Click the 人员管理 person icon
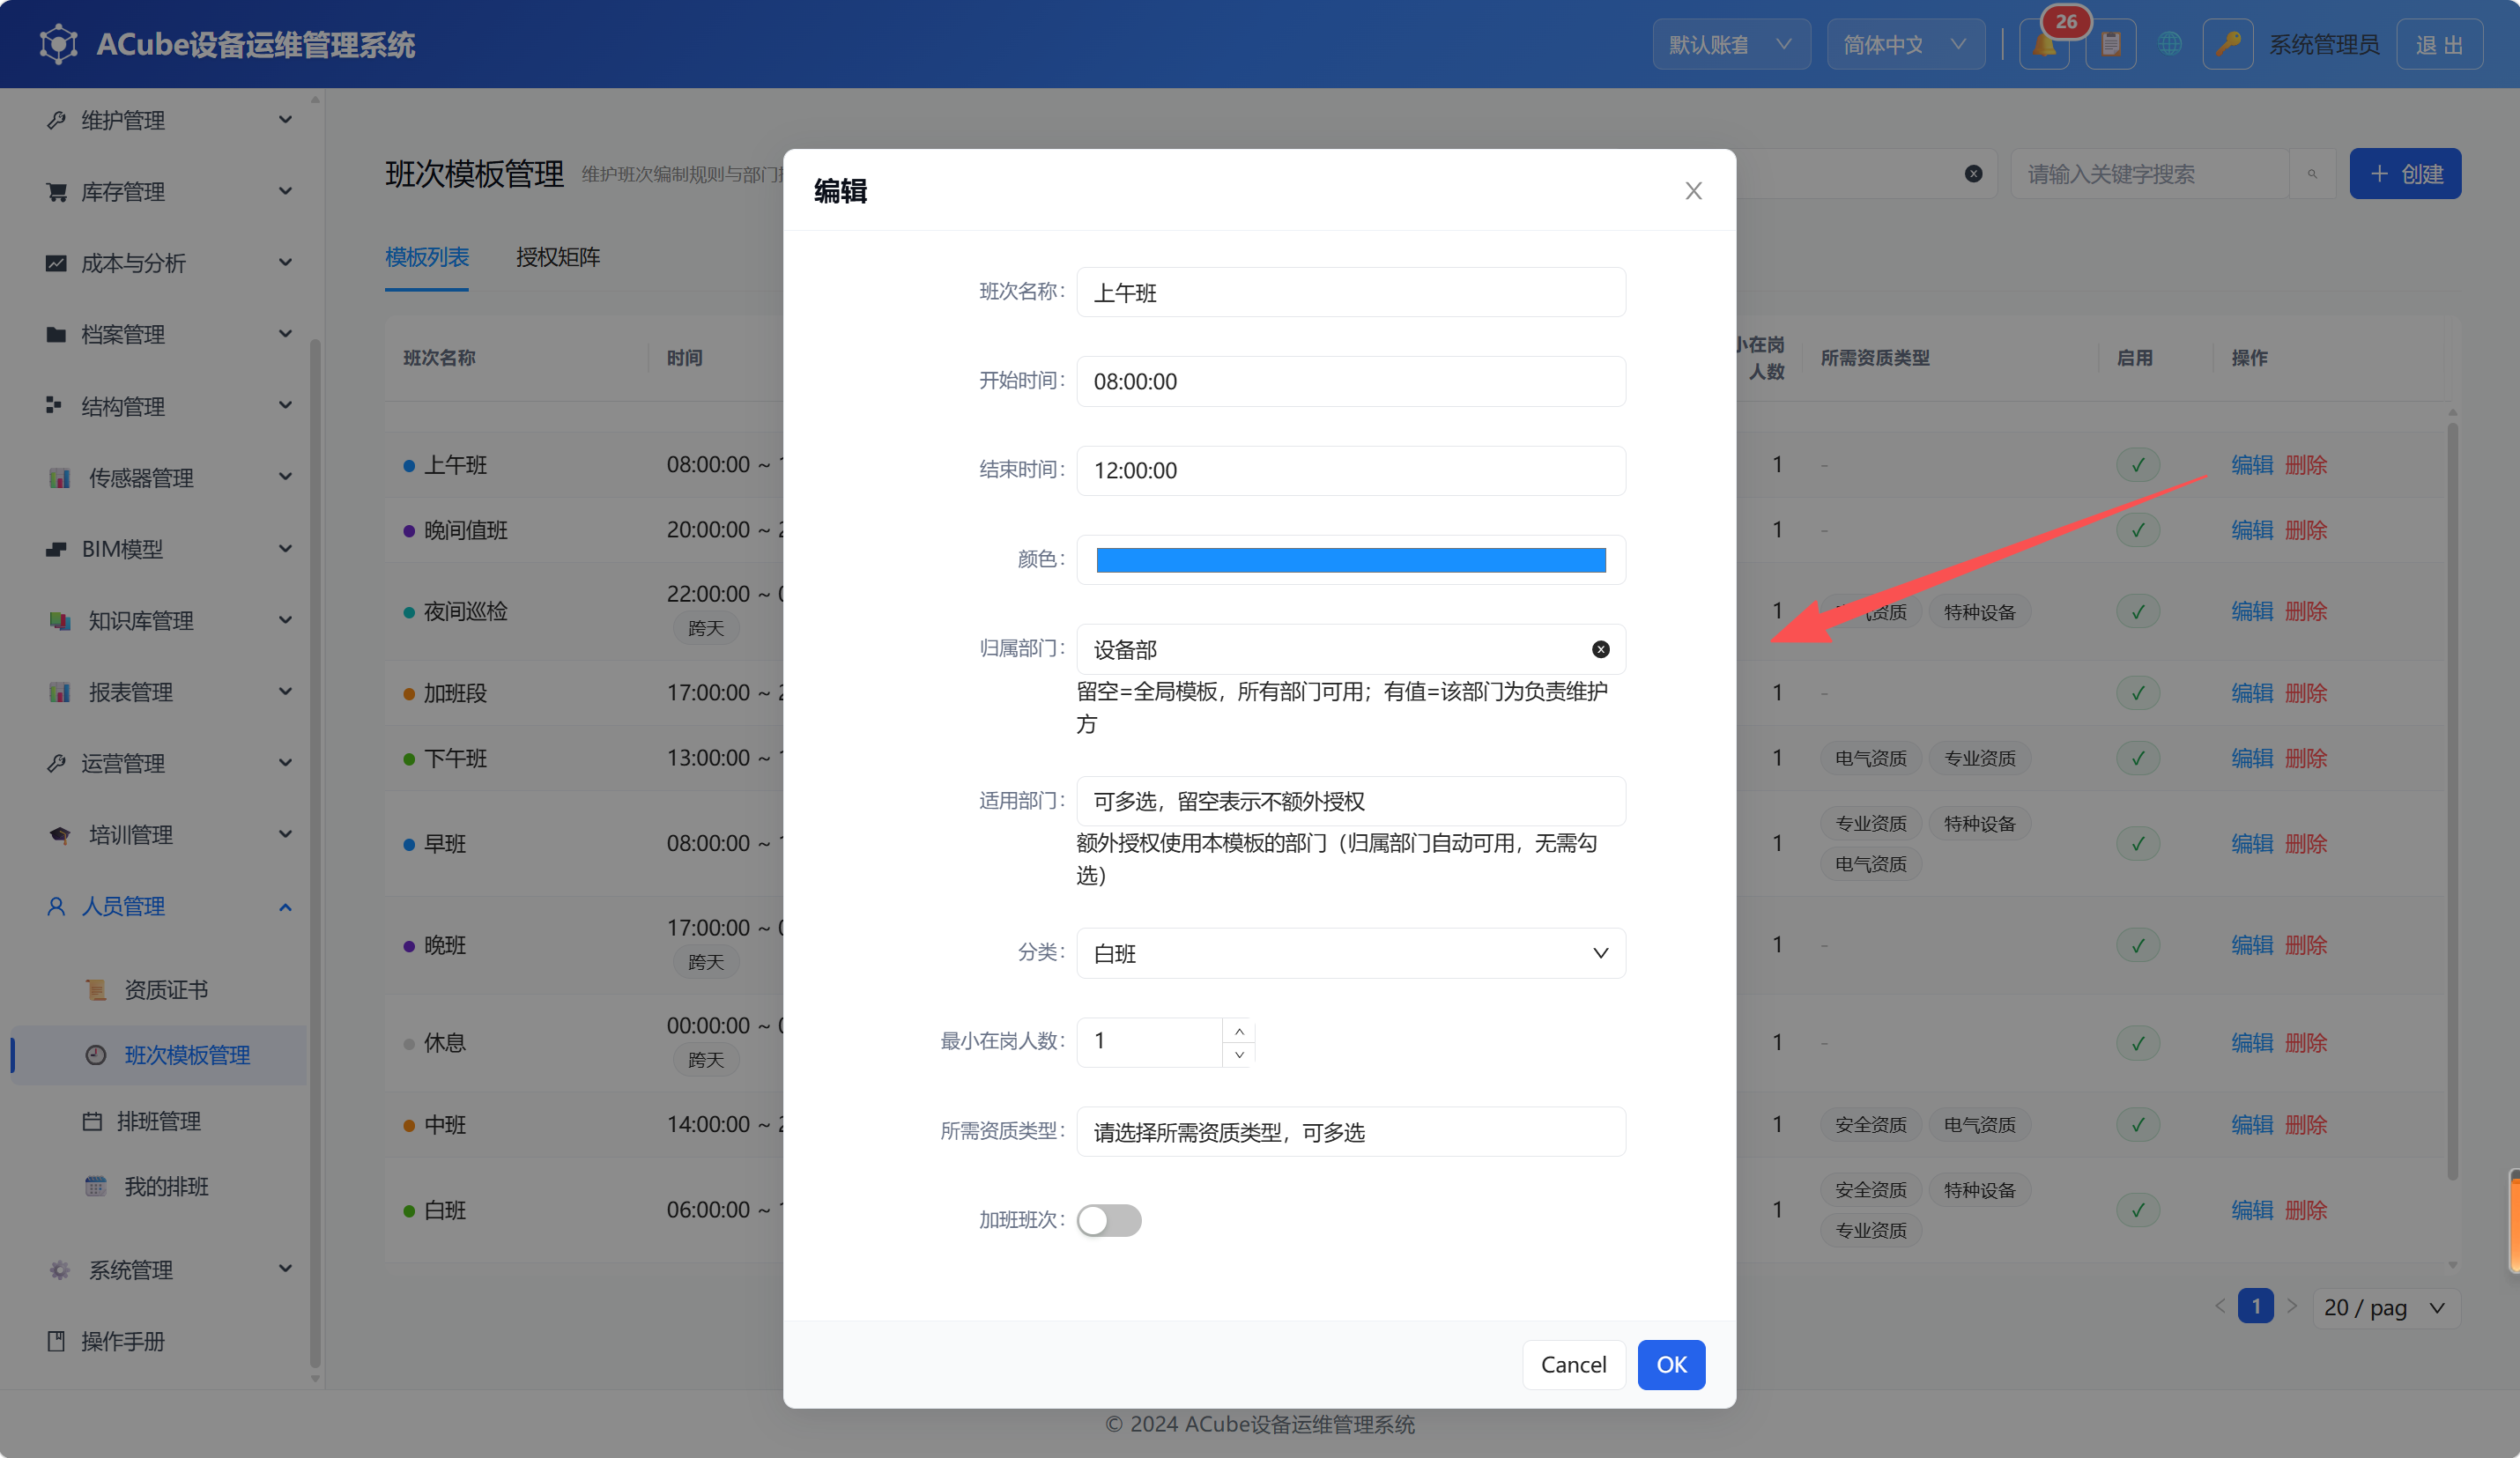Viewport: 2520px width, 1458px height. 56,906
